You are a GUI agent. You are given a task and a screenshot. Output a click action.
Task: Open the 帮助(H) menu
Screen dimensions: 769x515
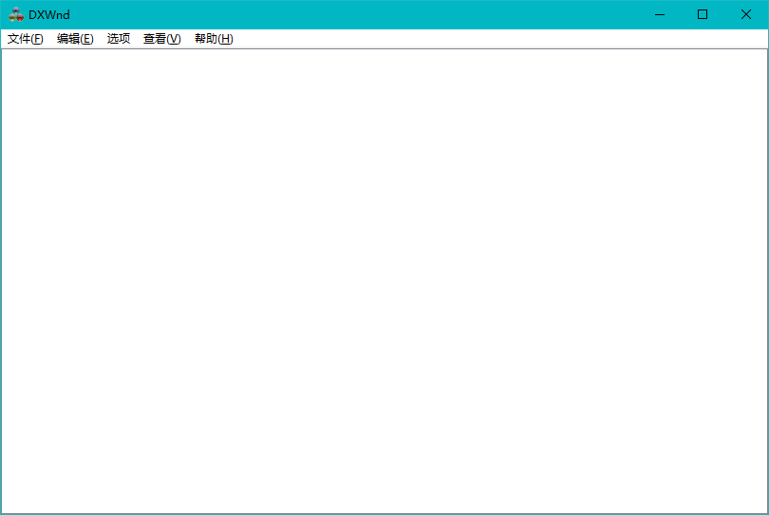coord(214,39)
